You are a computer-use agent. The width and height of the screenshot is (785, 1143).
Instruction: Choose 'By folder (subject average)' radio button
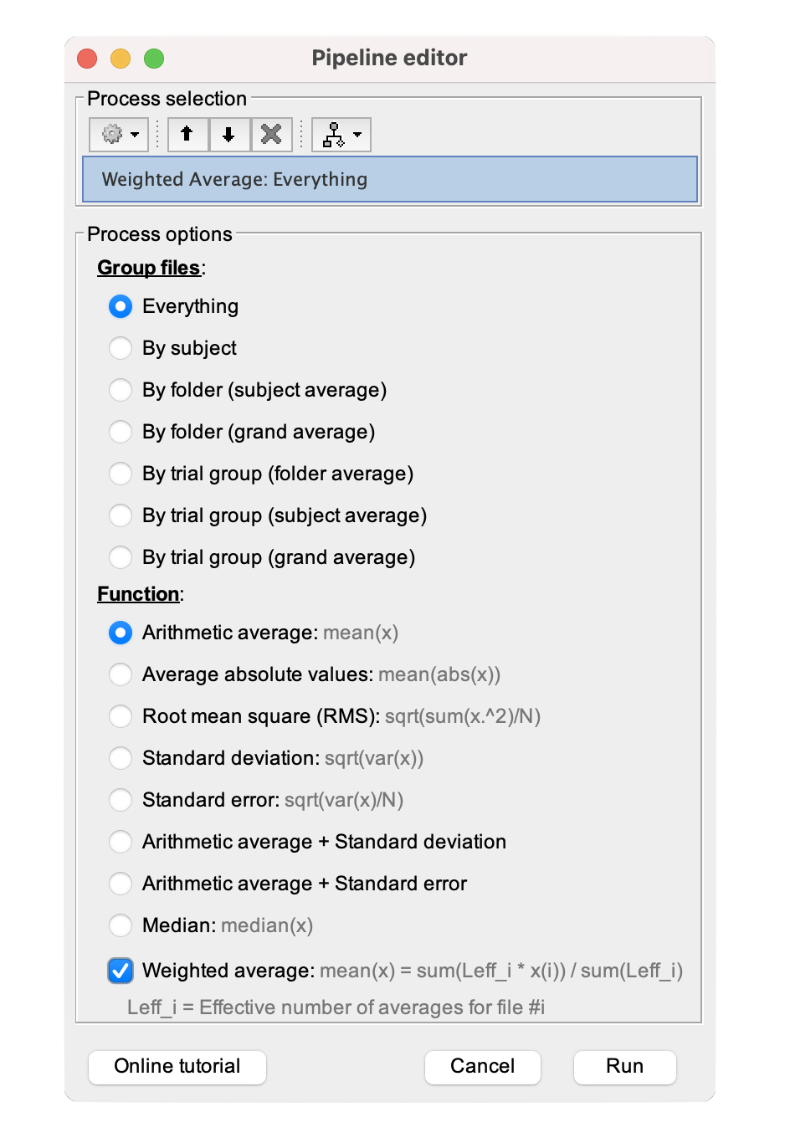(x=121, y=390)
